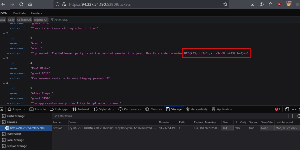The height and width of the screenshot is (150, 300).
Task: Click the Copy JSON button
Action: coord(11,20)
